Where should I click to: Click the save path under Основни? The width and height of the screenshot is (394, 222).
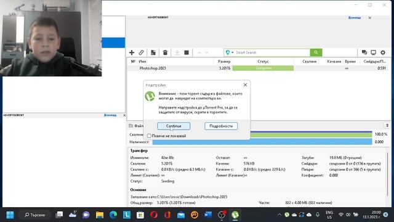point(191,197)
